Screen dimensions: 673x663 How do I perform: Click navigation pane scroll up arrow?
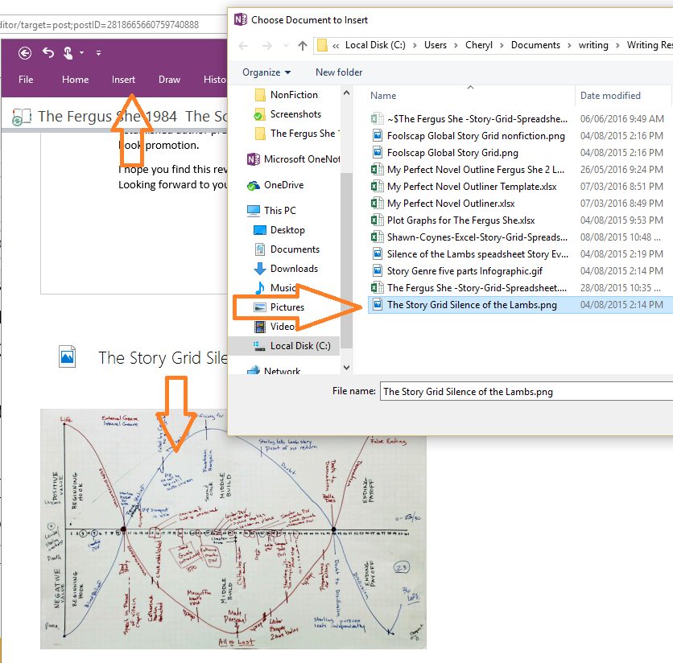click(347, 93)
